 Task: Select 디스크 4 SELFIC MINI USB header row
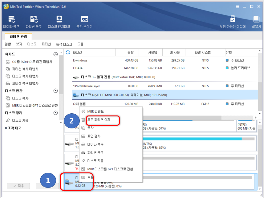pos(165,95)
